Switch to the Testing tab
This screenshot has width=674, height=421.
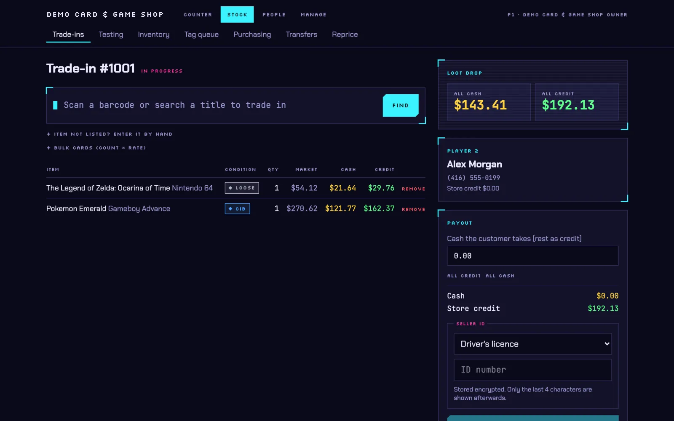click(111, 35)
